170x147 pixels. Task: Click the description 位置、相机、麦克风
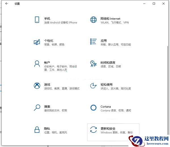tap(56, 133)
